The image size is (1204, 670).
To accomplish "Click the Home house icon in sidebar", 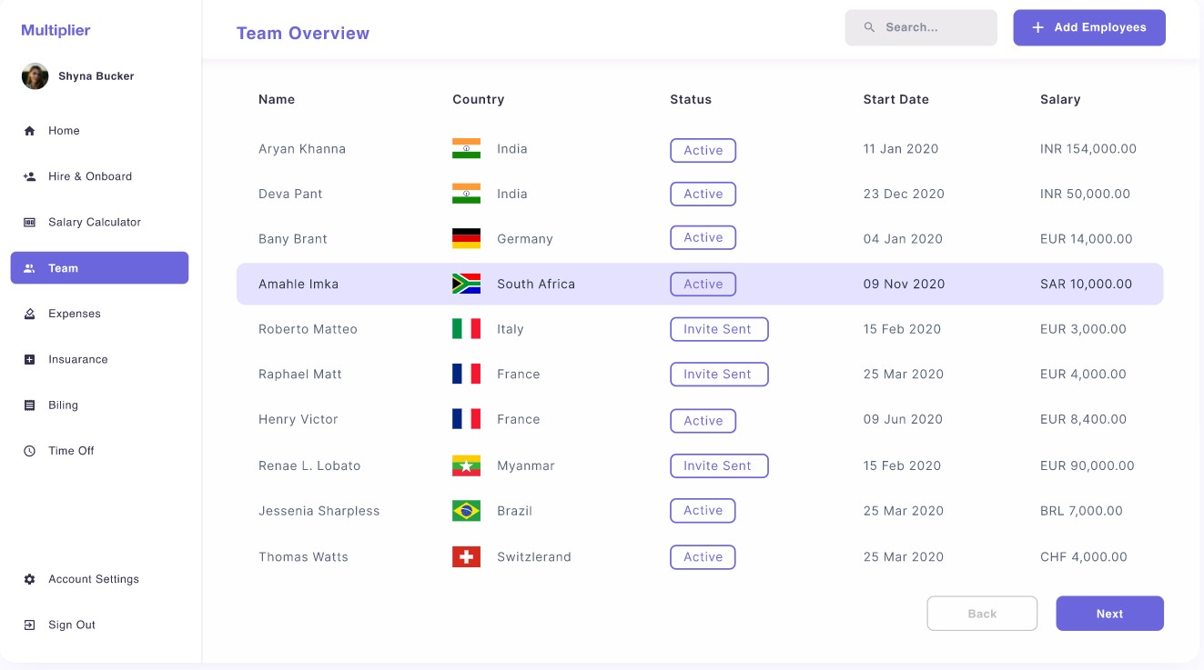I will pyautogui.click(x=29, y=131).
